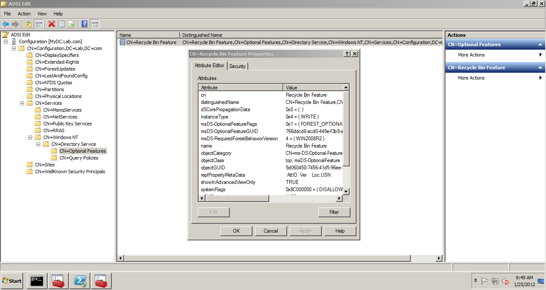This screenshot has height=290, width=546.
Task: Toggle the Show/Hide Console Tree icon
Action: pos(38,24)
